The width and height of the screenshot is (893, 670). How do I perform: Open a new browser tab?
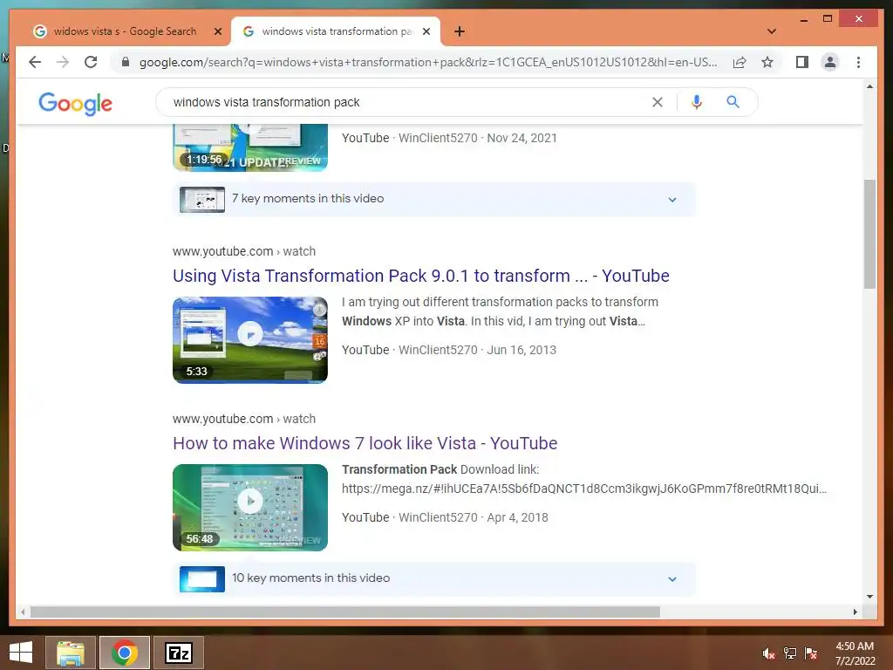tap(460, 31)
